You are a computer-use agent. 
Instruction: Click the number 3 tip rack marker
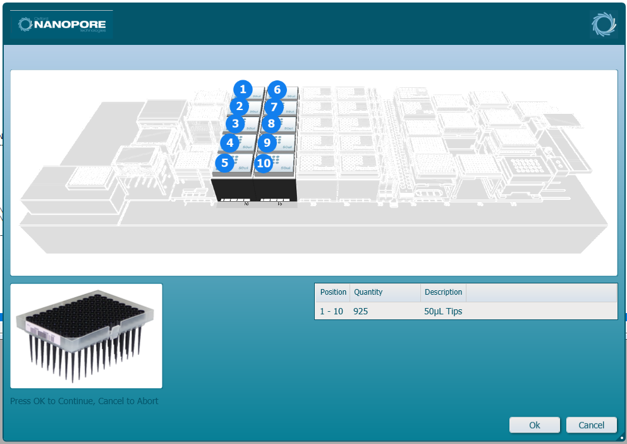click(235, 124)
